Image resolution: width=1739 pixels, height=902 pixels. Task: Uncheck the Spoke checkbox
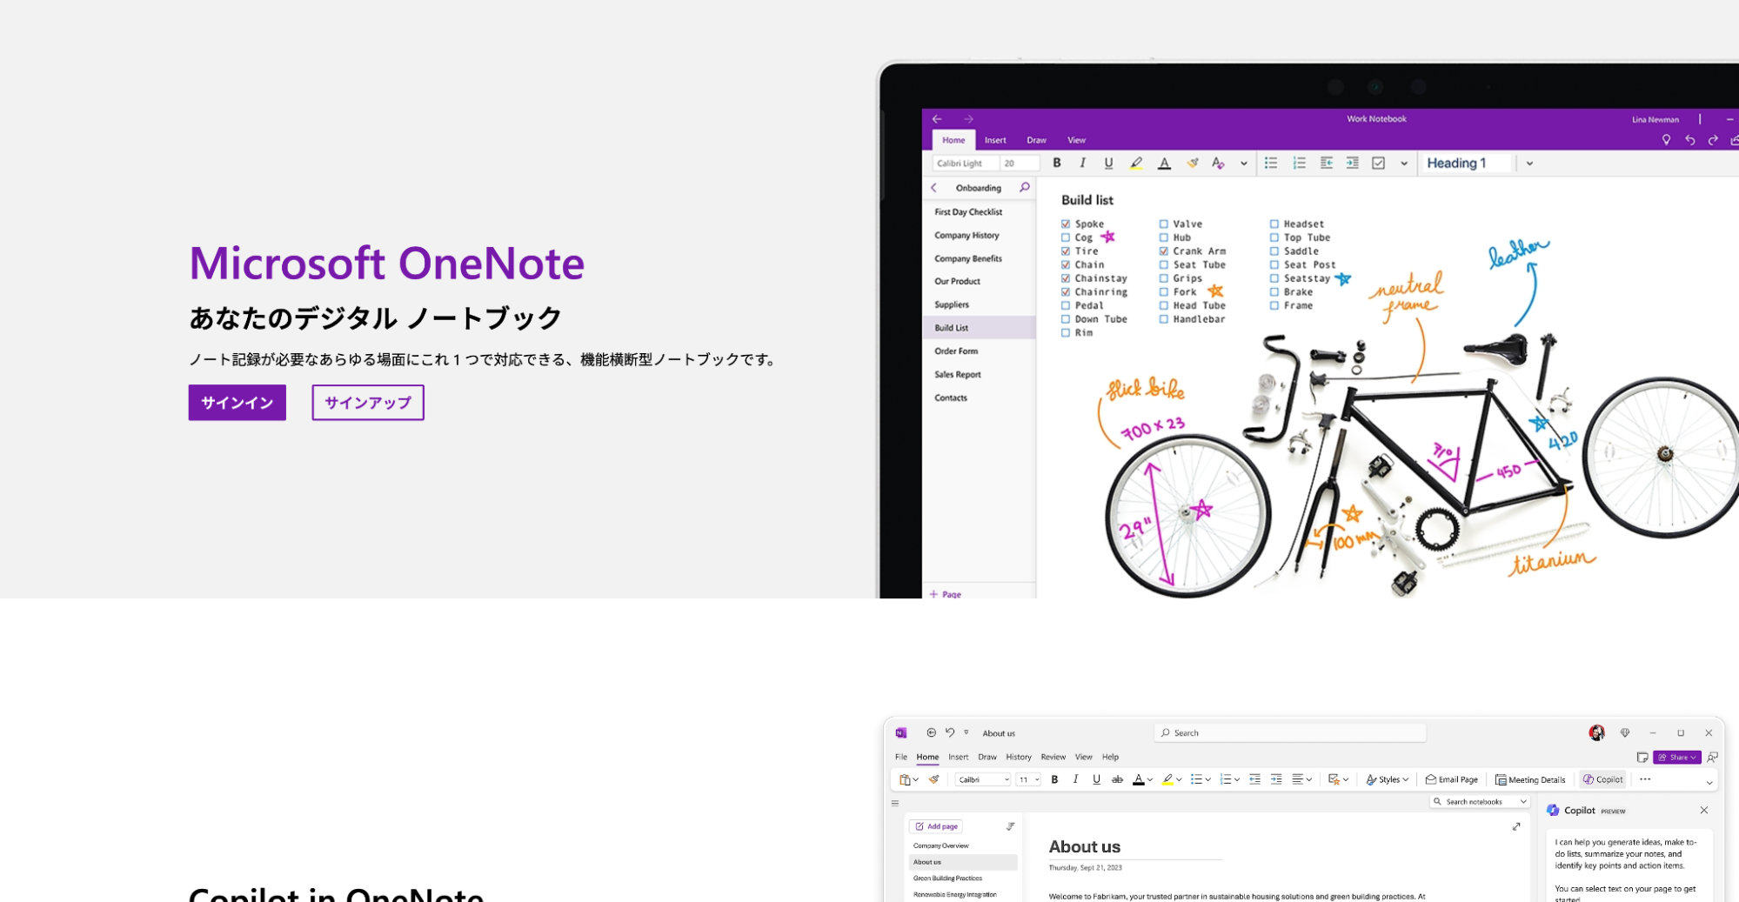(x=1066, y=224)
